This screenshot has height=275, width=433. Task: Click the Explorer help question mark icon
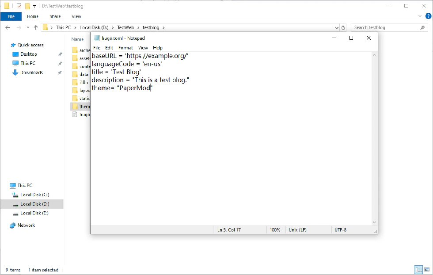pos(427,16)
